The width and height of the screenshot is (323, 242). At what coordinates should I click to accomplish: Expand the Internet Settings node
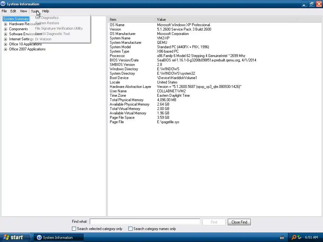point(6,39)
